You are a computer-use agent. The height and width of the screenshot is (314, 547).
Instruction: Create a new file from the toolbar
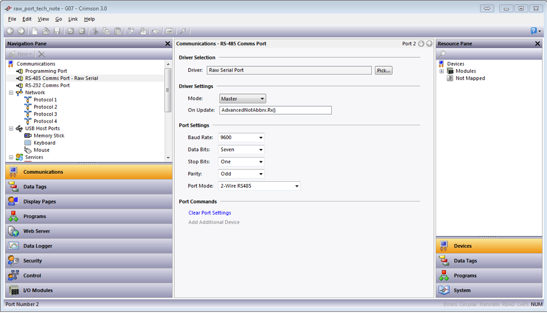click(34, 31)
